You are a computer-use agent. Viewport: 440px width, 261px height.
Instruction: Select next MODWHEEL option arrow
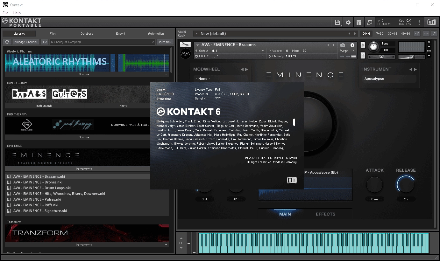[x=246, y=69]
